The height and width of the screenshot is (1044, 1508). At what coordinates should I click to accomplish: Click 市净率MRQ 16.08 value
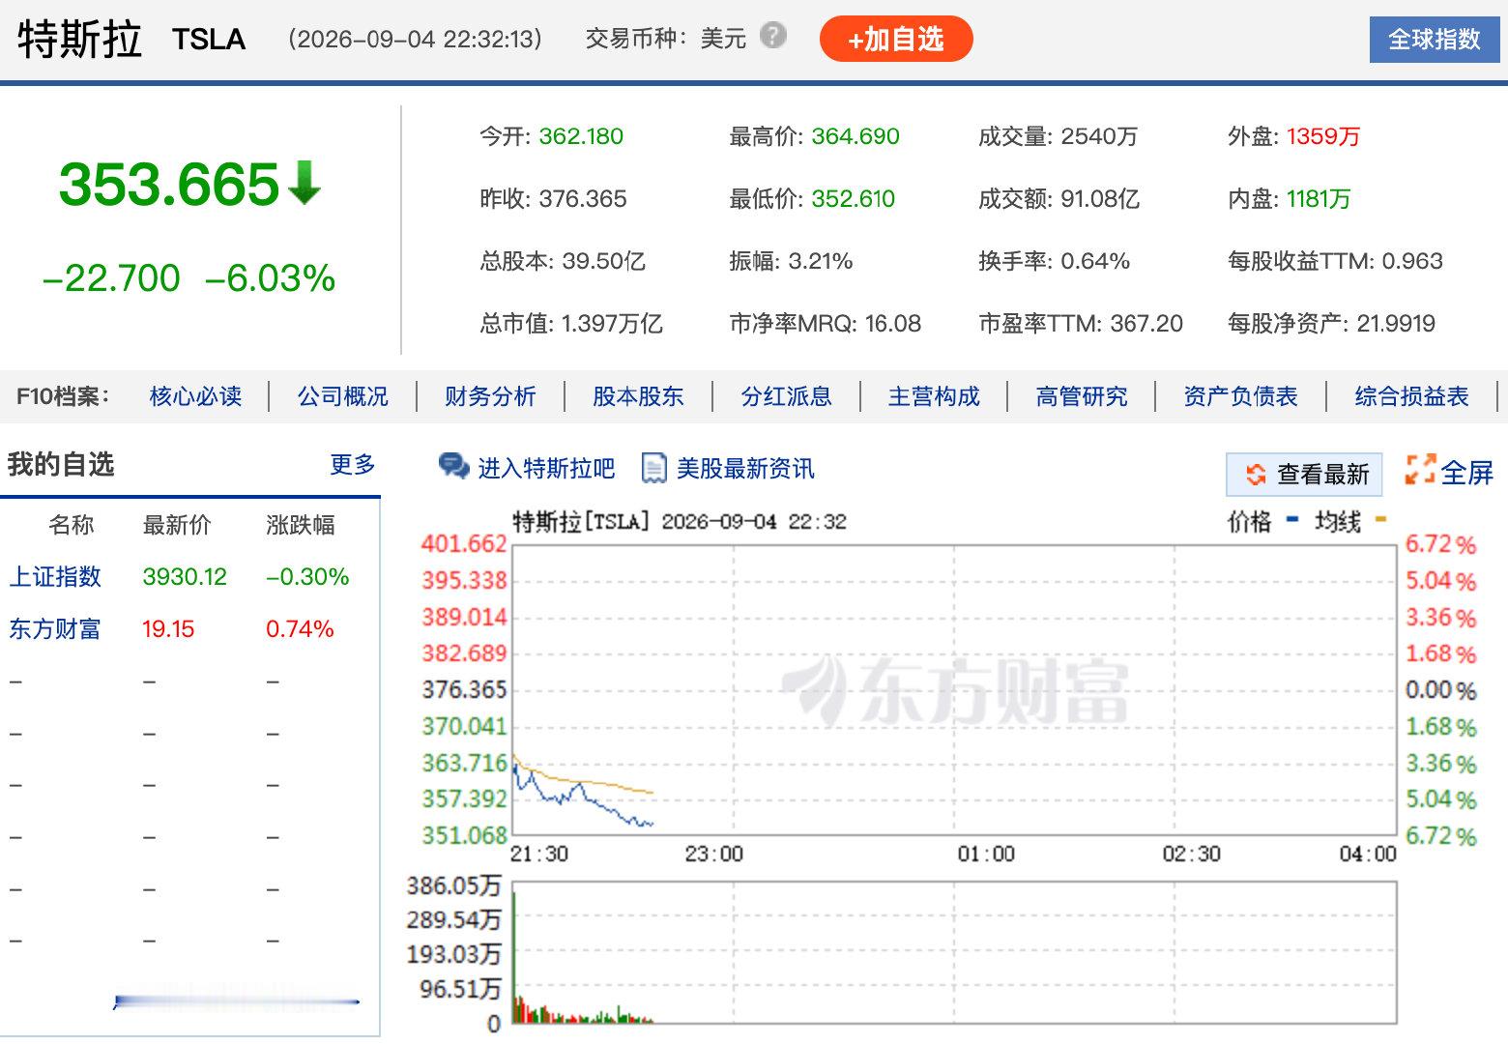[893, 324]
